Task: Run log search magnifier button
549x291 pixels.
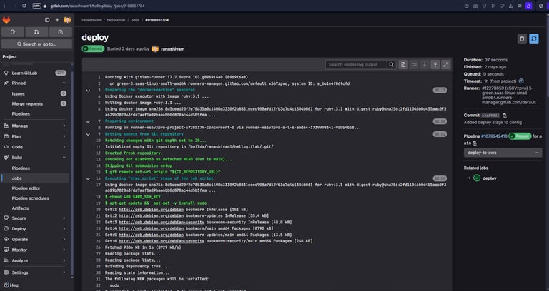Action: (392, 65)
